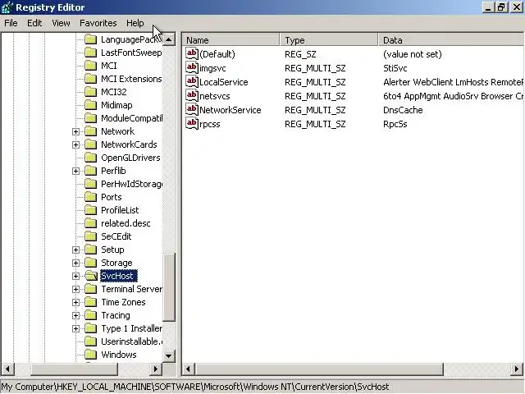Open the Favorites menu
This screenshot has height=394, width=525.
98,23
